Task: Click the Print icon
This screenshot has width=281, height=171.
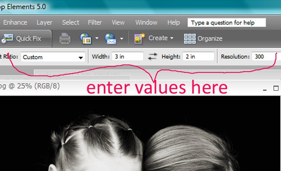Action: (65, 38)
